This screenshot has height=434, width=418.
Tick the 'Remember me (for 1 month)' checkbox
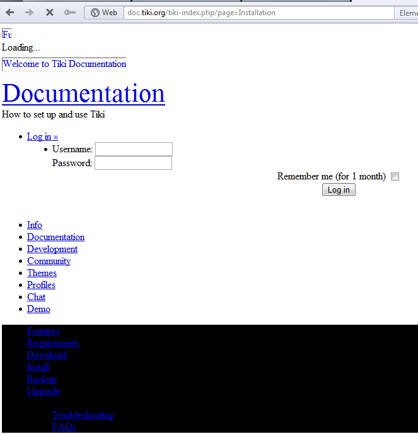395,177
